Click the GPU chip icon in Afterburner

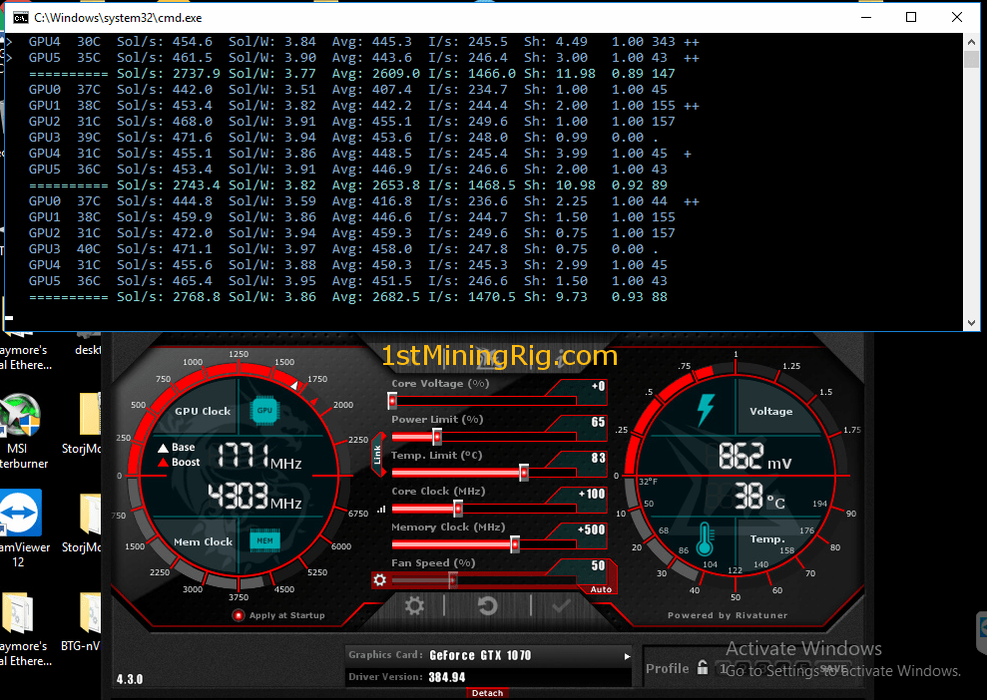tap(264, 411)
